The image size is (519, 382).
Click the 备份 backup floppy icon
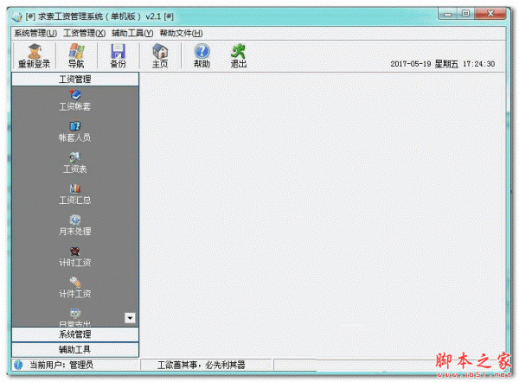118,55
